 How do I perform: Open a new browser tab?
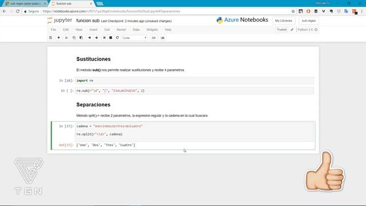(100, 3)
